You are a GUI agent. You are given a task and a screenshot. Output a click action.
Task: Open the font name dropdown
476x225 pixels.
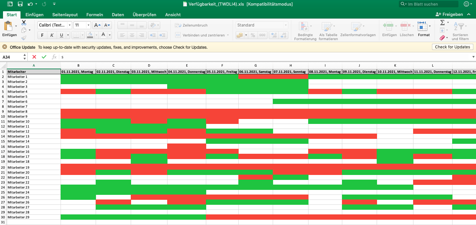point(70,25)
